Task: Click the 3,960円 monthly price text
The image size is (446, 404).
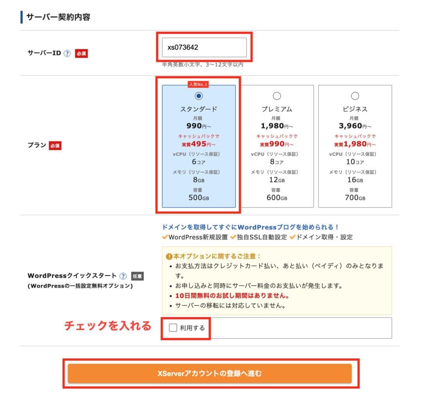Action: click(355, 126)
